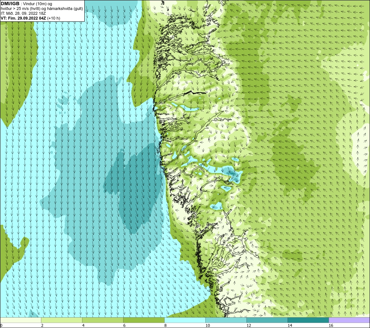Click the 'IT: Mið. 28. 09. 2022 18Z' line

[23, 13]
